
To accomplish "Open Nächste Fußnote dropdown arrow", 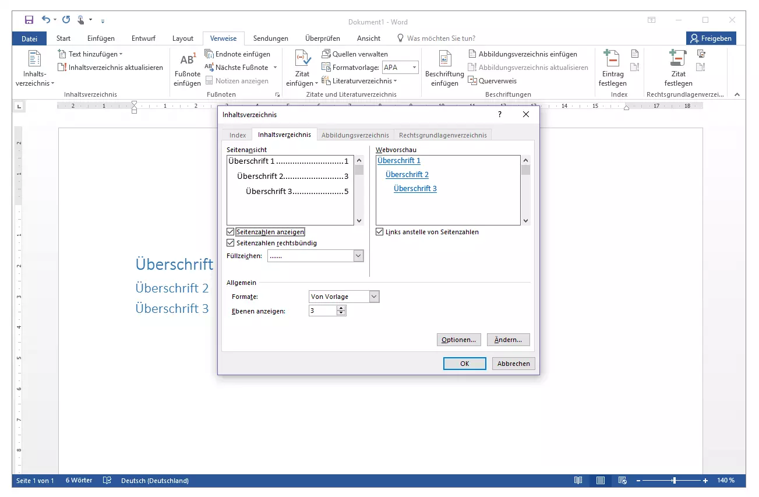I will (275, 68).
